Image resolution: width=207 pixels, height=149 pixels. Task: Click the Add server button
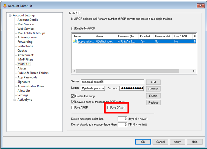pyautogui.click(x=153, y=82)
